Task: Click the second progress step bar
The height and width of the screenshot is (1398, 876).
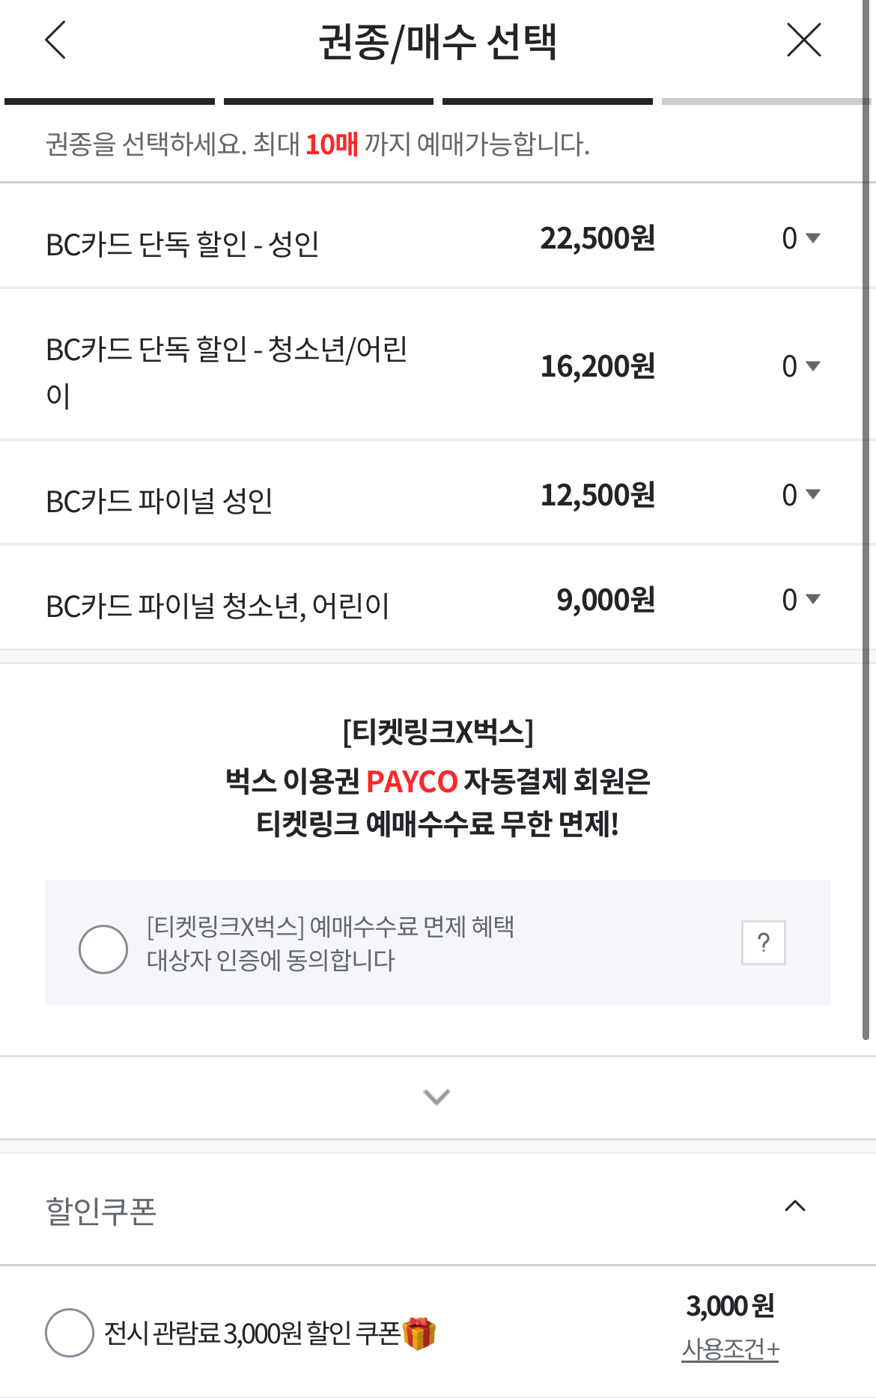Action: click(x=328, y=101)
